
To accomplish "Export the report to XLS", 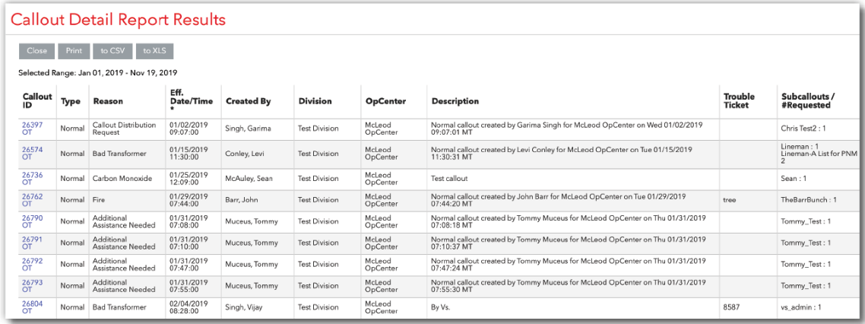I will [x=155, y=51].
